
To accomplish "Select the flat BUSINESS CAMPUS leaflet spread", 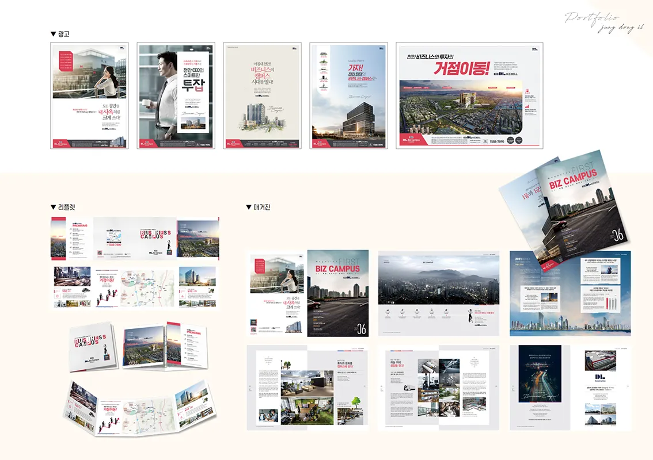I will 135,239.
